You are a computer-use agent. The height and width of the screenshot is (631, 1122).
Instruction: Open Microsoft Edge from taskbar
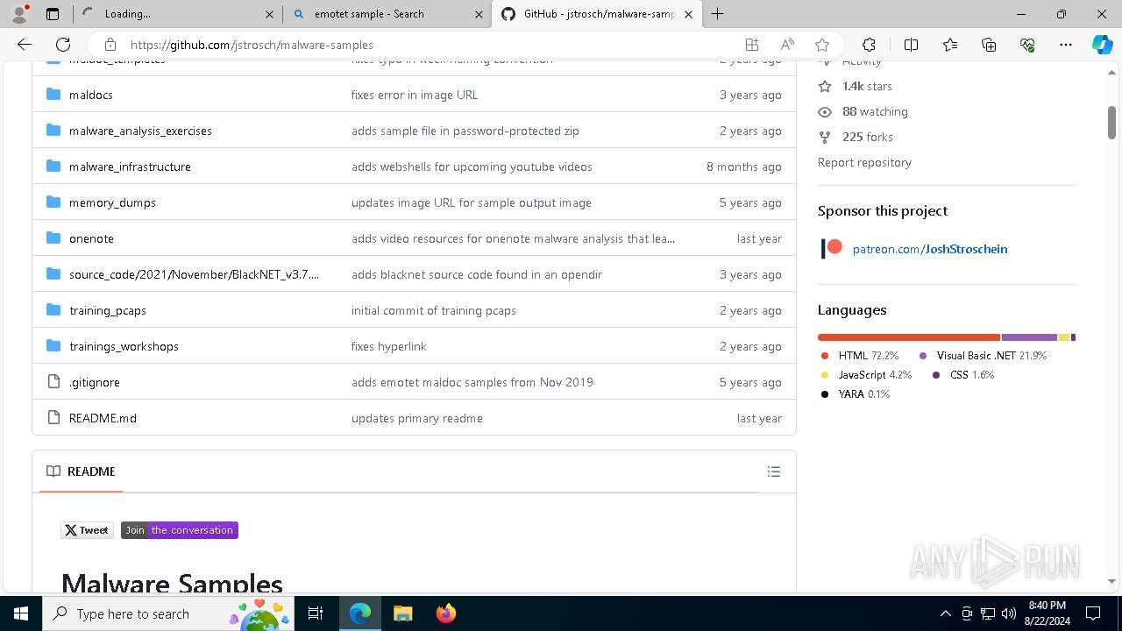point(360,613)
